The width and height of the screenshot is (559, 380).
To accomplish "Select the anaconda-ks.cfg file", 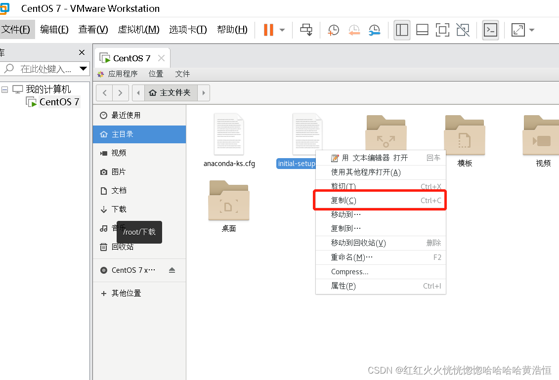I will (229, 140).
